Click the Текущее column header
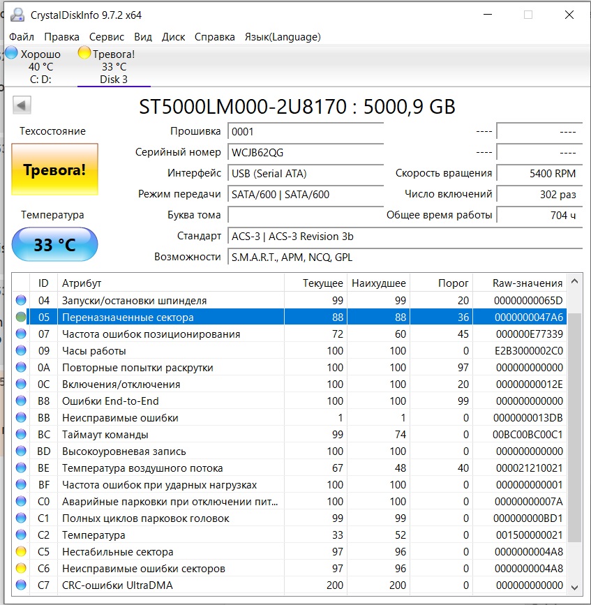This screenshot has width=591, height=605. click(315, 283)
